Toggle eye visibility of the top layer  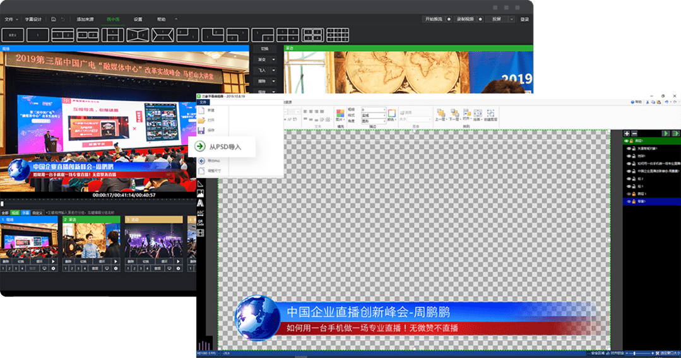[x=628, y=141]
